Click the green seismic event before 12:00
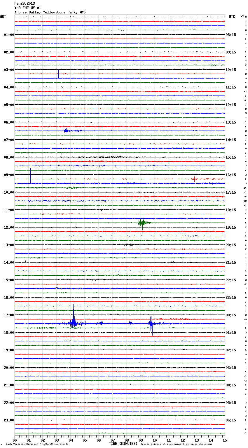This screenshot has height=448, width=248. click(x=142, y=223)
